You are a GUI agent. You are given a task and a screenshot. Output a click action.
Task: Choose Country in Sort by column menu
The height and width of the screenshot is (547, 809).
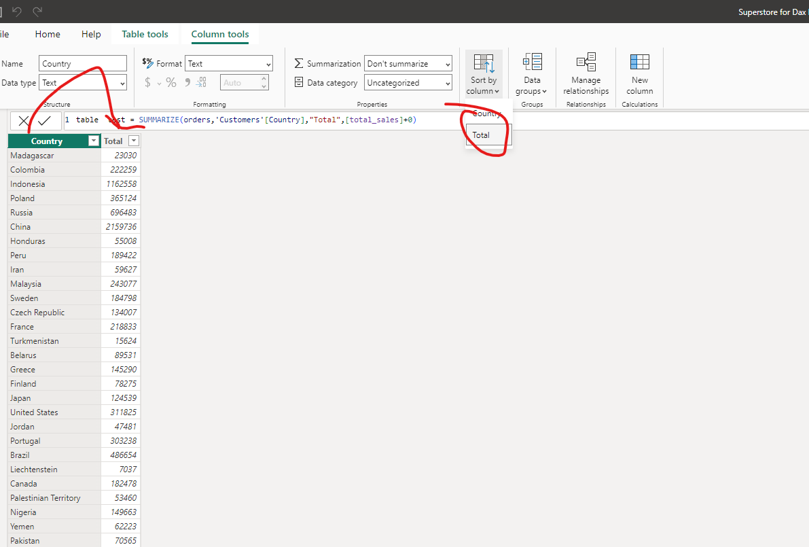pos(488,113)
